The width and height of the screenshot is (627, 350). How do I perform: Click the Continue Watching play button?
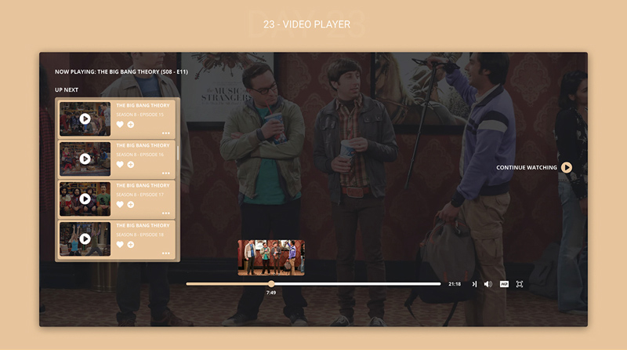click(566, 167)
